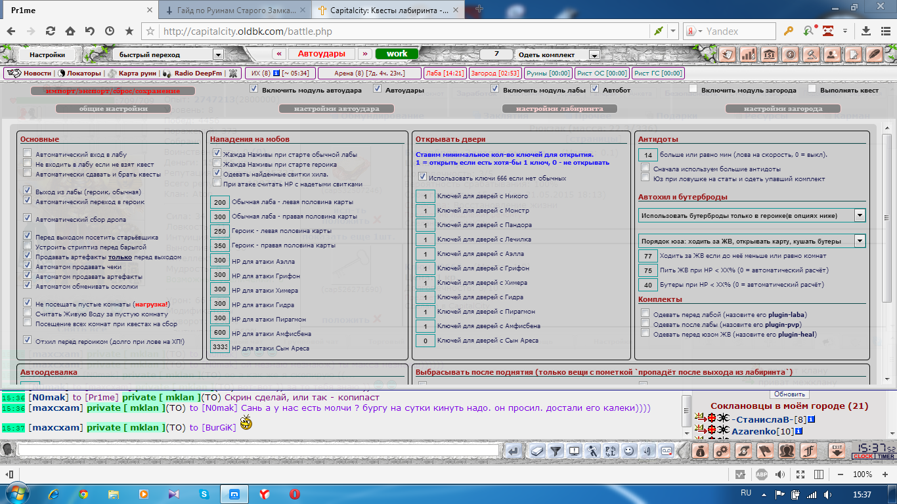The image size is (897, 504).
Task: Click the chat message input field
Action: click(x=259, y=451)
